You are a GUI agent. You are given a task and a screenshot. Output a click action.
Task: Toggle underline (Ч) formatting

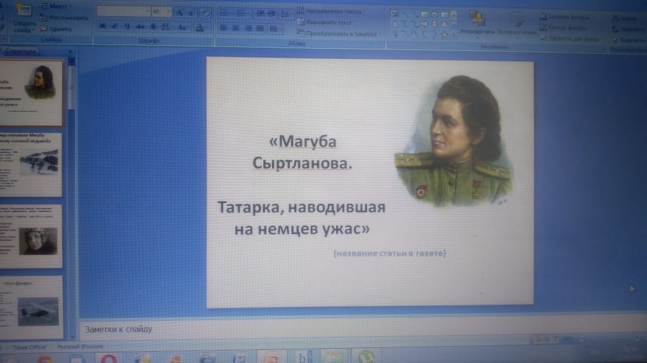click(x=127, y=26)
